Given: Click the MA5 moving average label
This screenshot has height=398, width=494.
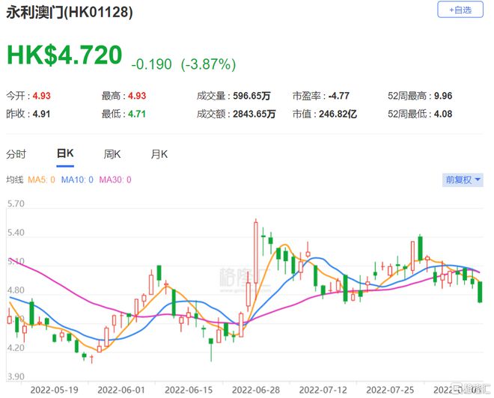Looking at the screenshot, I should click(x=41, y=180).
